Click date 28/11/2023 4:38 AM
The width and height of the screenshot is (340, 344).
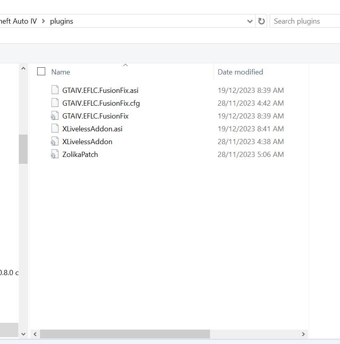251,142
